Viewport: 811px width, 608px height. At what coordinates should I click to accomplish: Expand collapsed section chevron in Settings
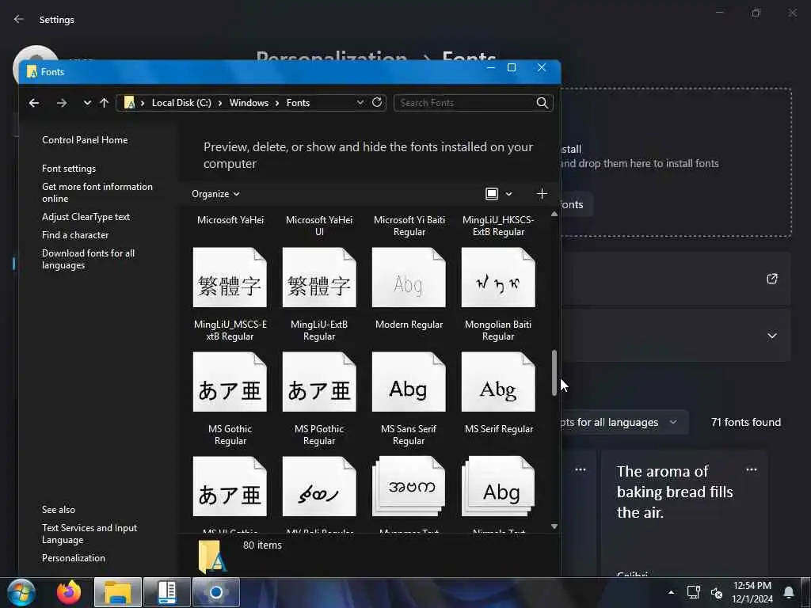[771, 336]
